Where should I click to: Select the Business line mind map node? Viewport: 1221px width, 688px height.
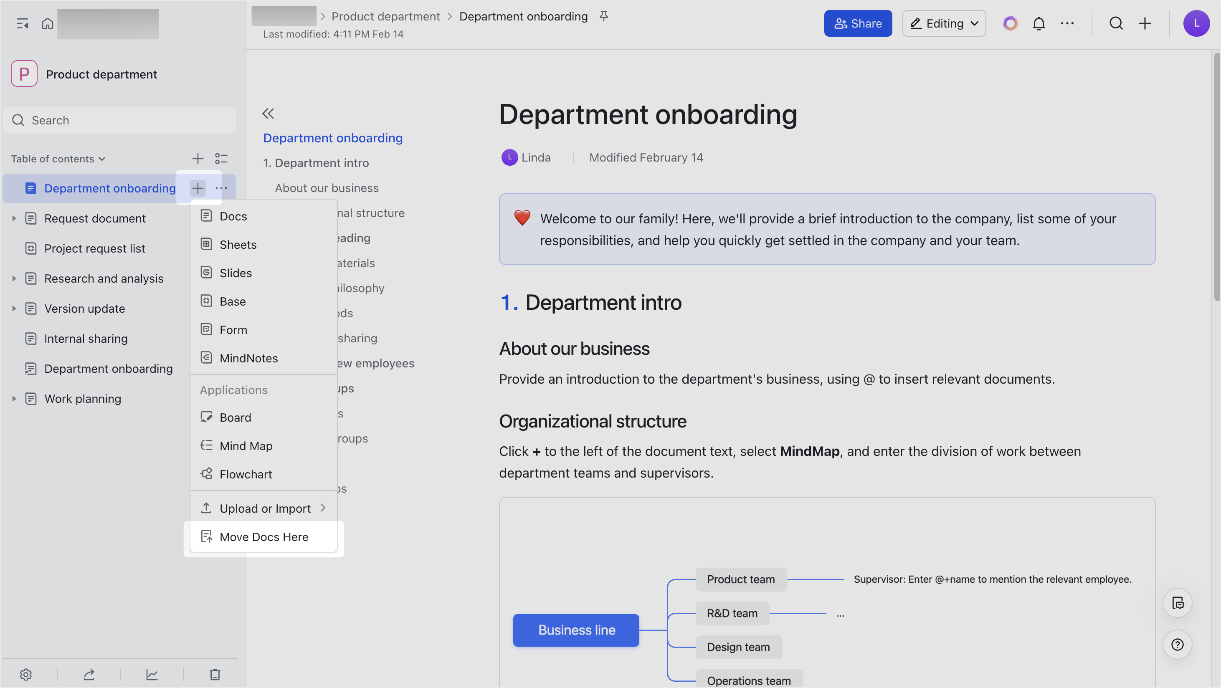click(x=576, y=630)
